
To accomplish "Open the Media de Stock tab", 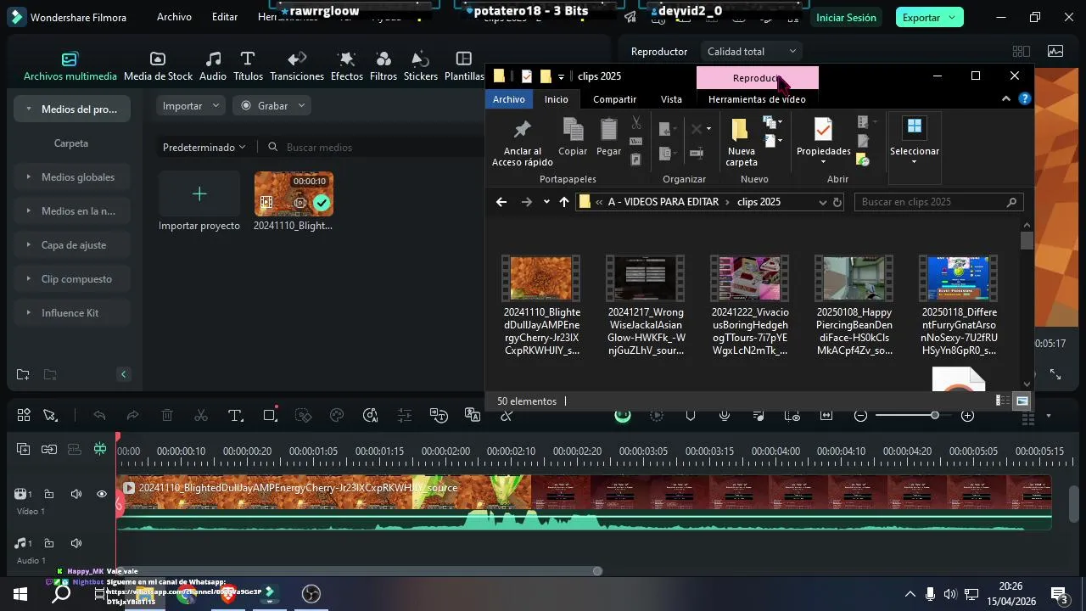I will 158,67.
